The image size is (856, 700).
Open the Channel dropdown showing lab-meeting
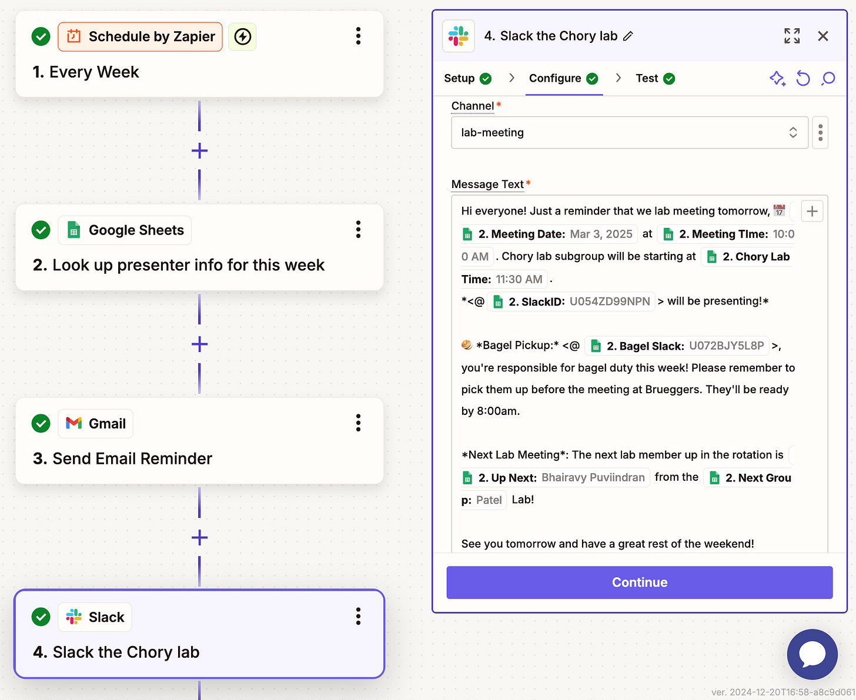pos(630,132)
